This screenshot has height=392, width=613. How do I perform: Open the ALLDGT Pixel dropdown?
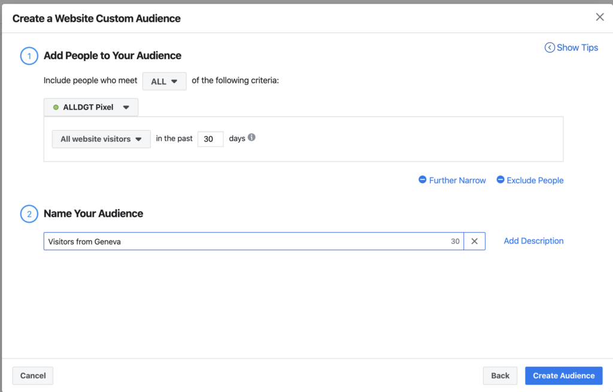[x=91, y=107]
